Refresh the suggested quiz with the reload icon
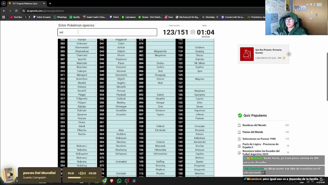The height and width of the screenshot is (185, 328). pyautogui.click(x=289, y=54)
